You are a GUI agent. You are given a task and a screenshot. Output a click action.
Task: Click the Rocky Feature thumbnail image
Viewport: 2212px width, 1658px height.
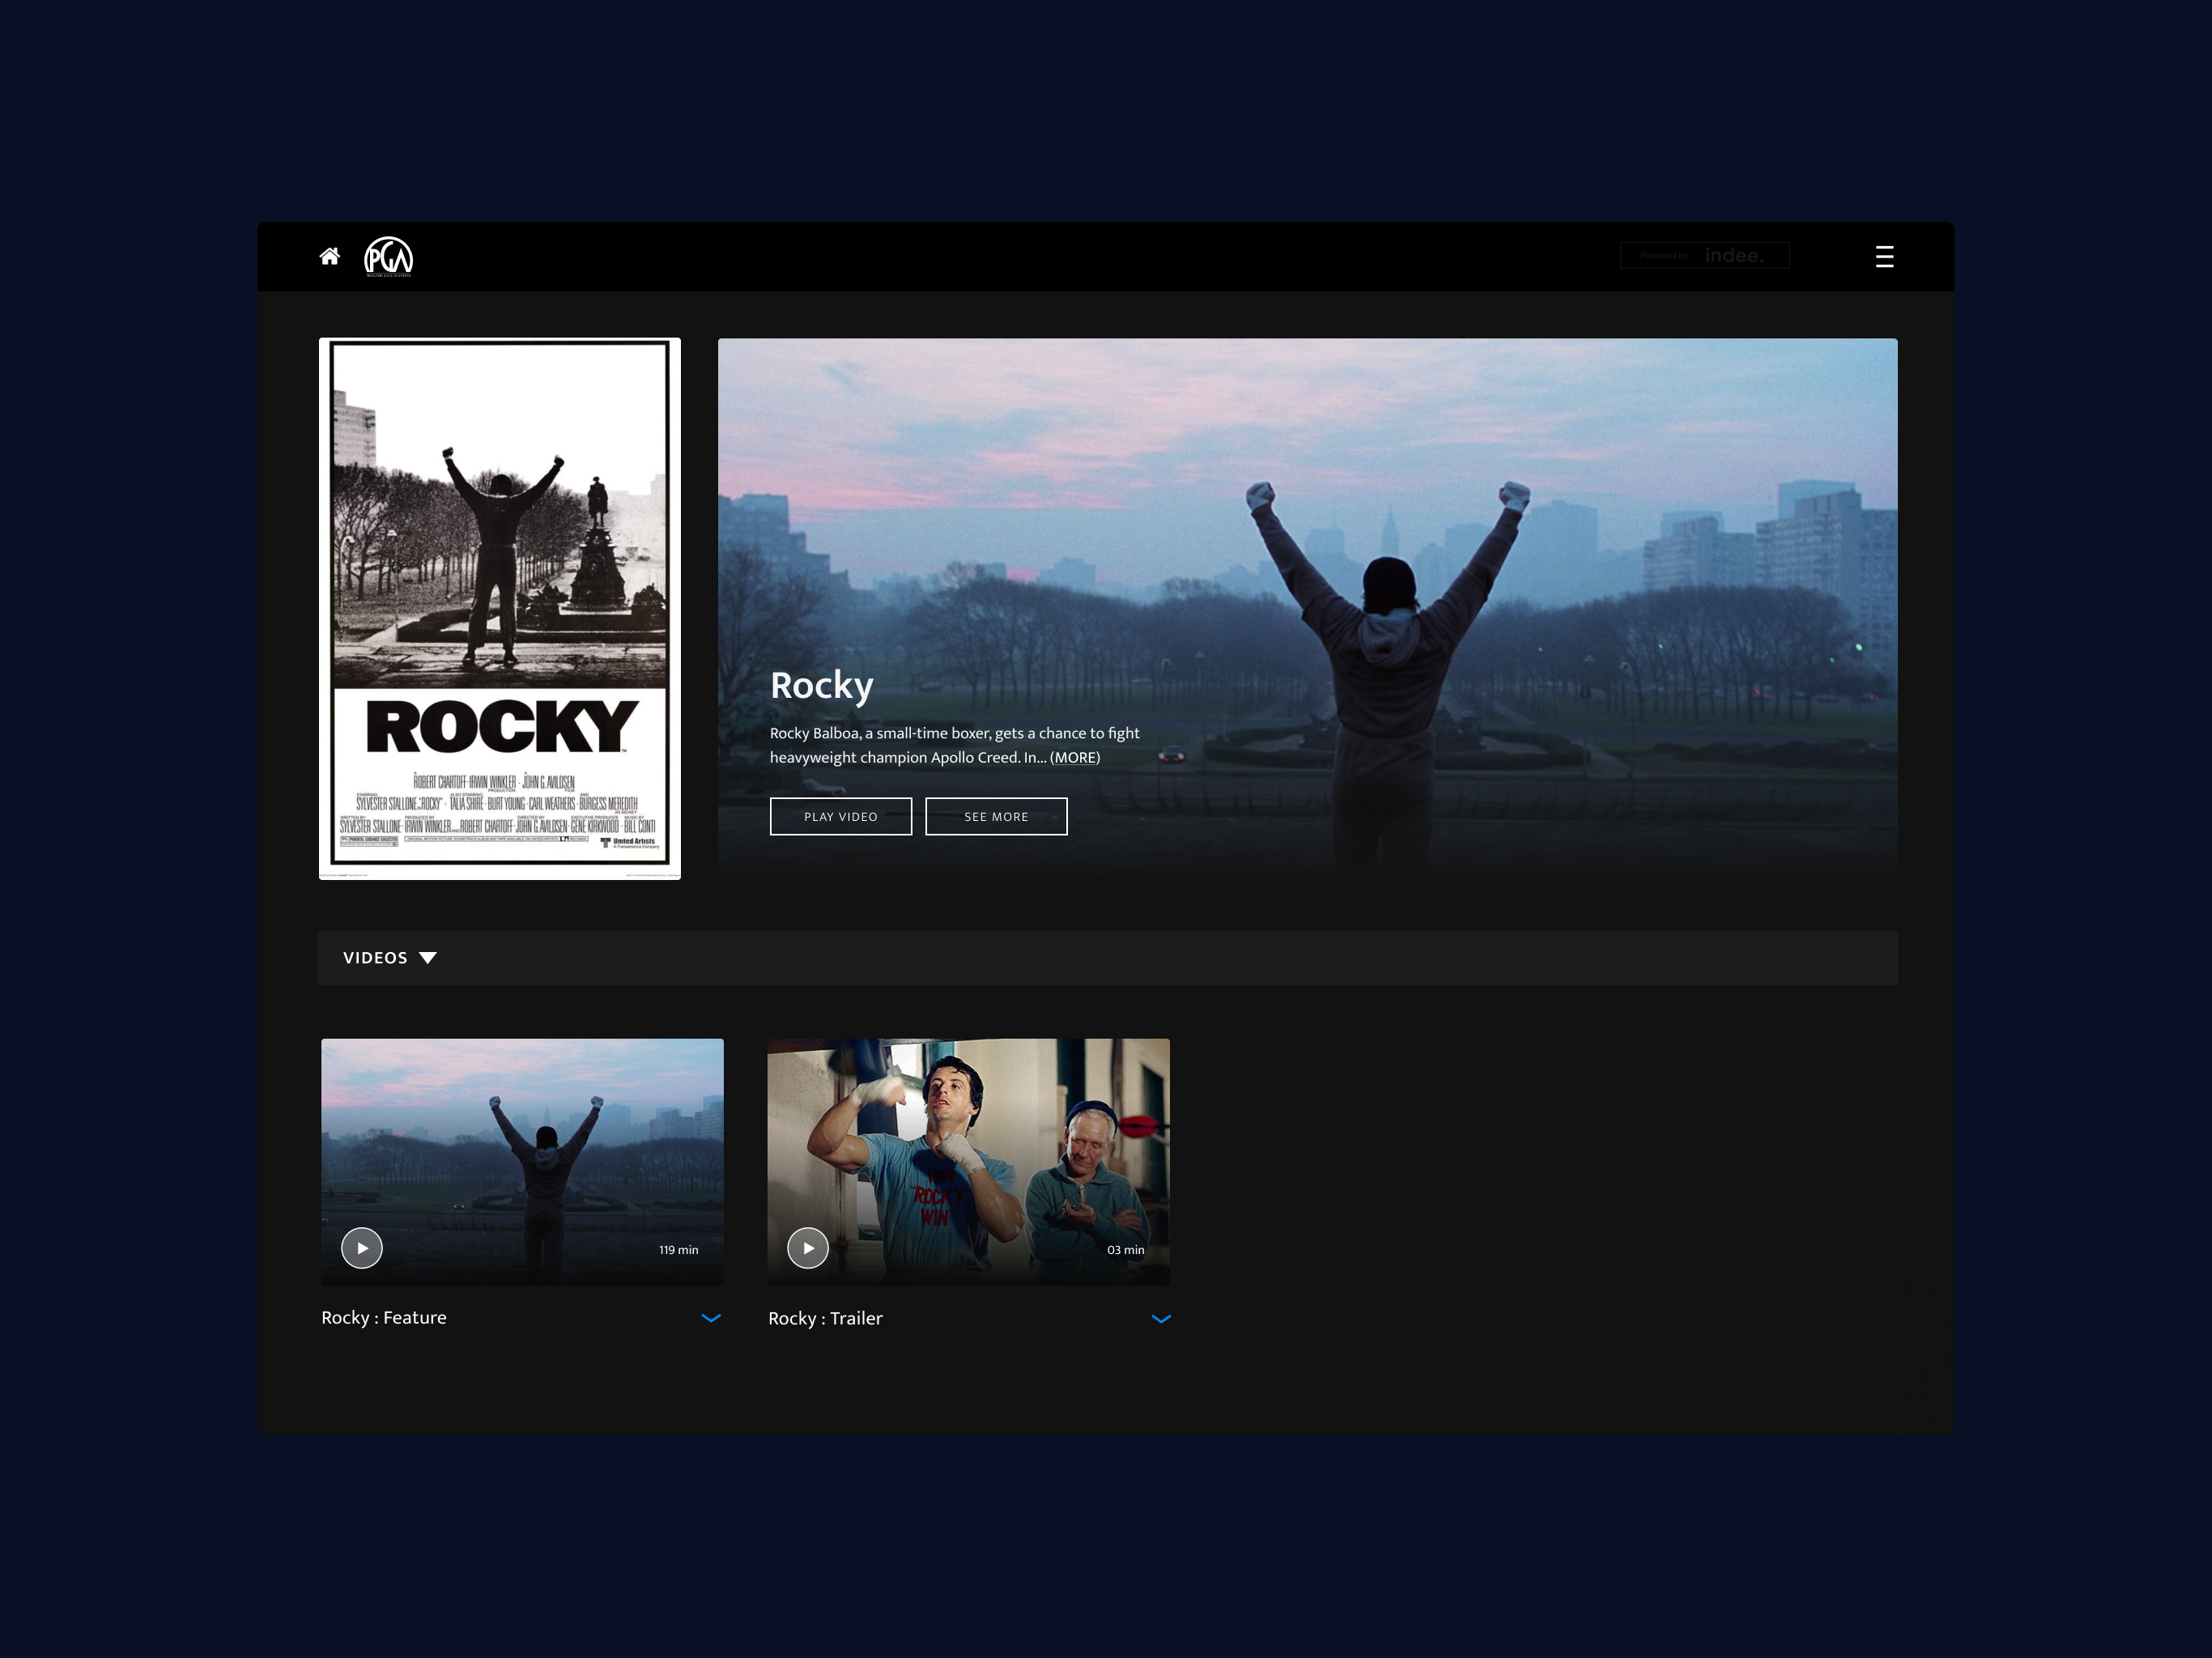click(x=522, y=1161)
